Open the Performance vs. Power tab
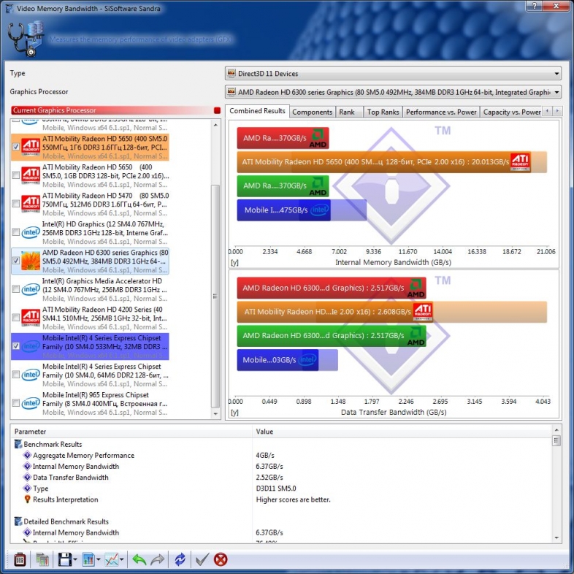 pyautogui.click(x=441, y=112)
